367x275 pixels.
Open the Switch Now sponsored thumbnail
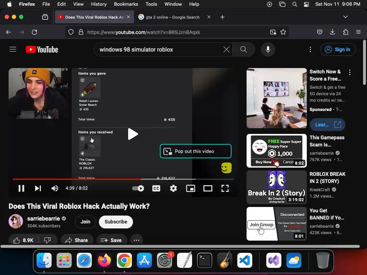[x=276, y=98]
